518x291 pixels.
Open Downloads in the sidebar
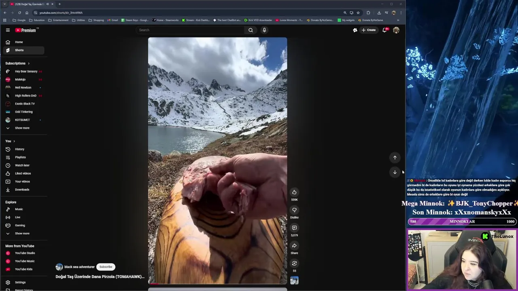[23, 190]
